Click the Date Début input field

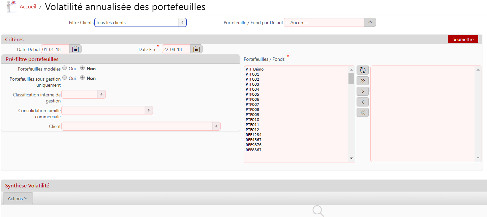pyautogui.click(x=55, y=49)
